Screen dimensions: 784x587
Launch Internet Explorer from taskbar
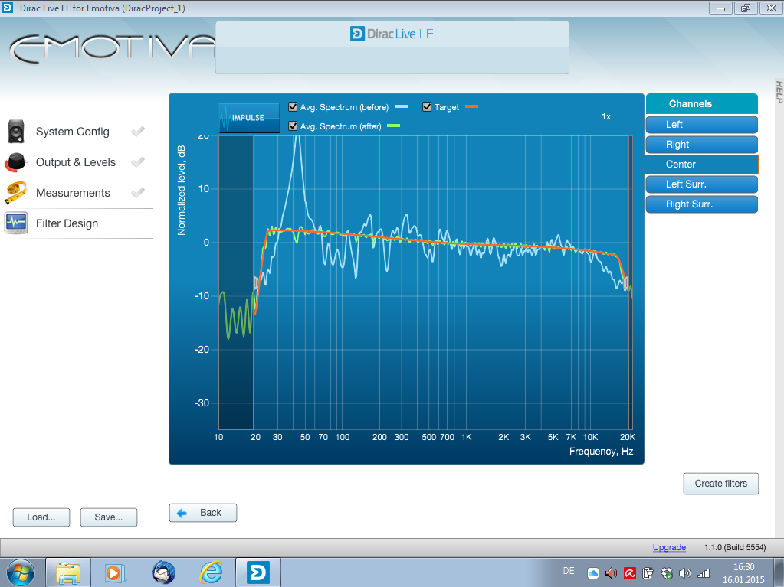211,572
